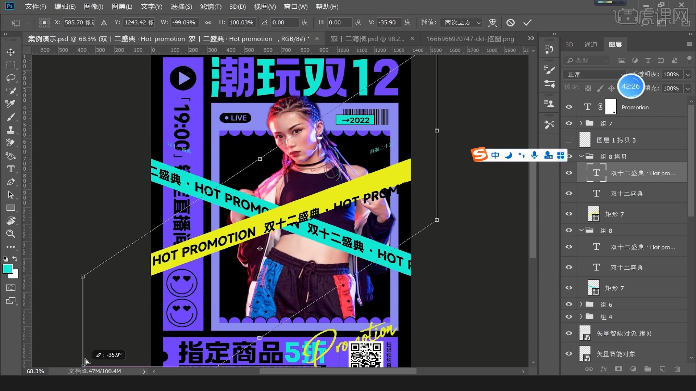Select the Zoom tool
Viewport: 696px width, 391px height.
click(11, 234)
